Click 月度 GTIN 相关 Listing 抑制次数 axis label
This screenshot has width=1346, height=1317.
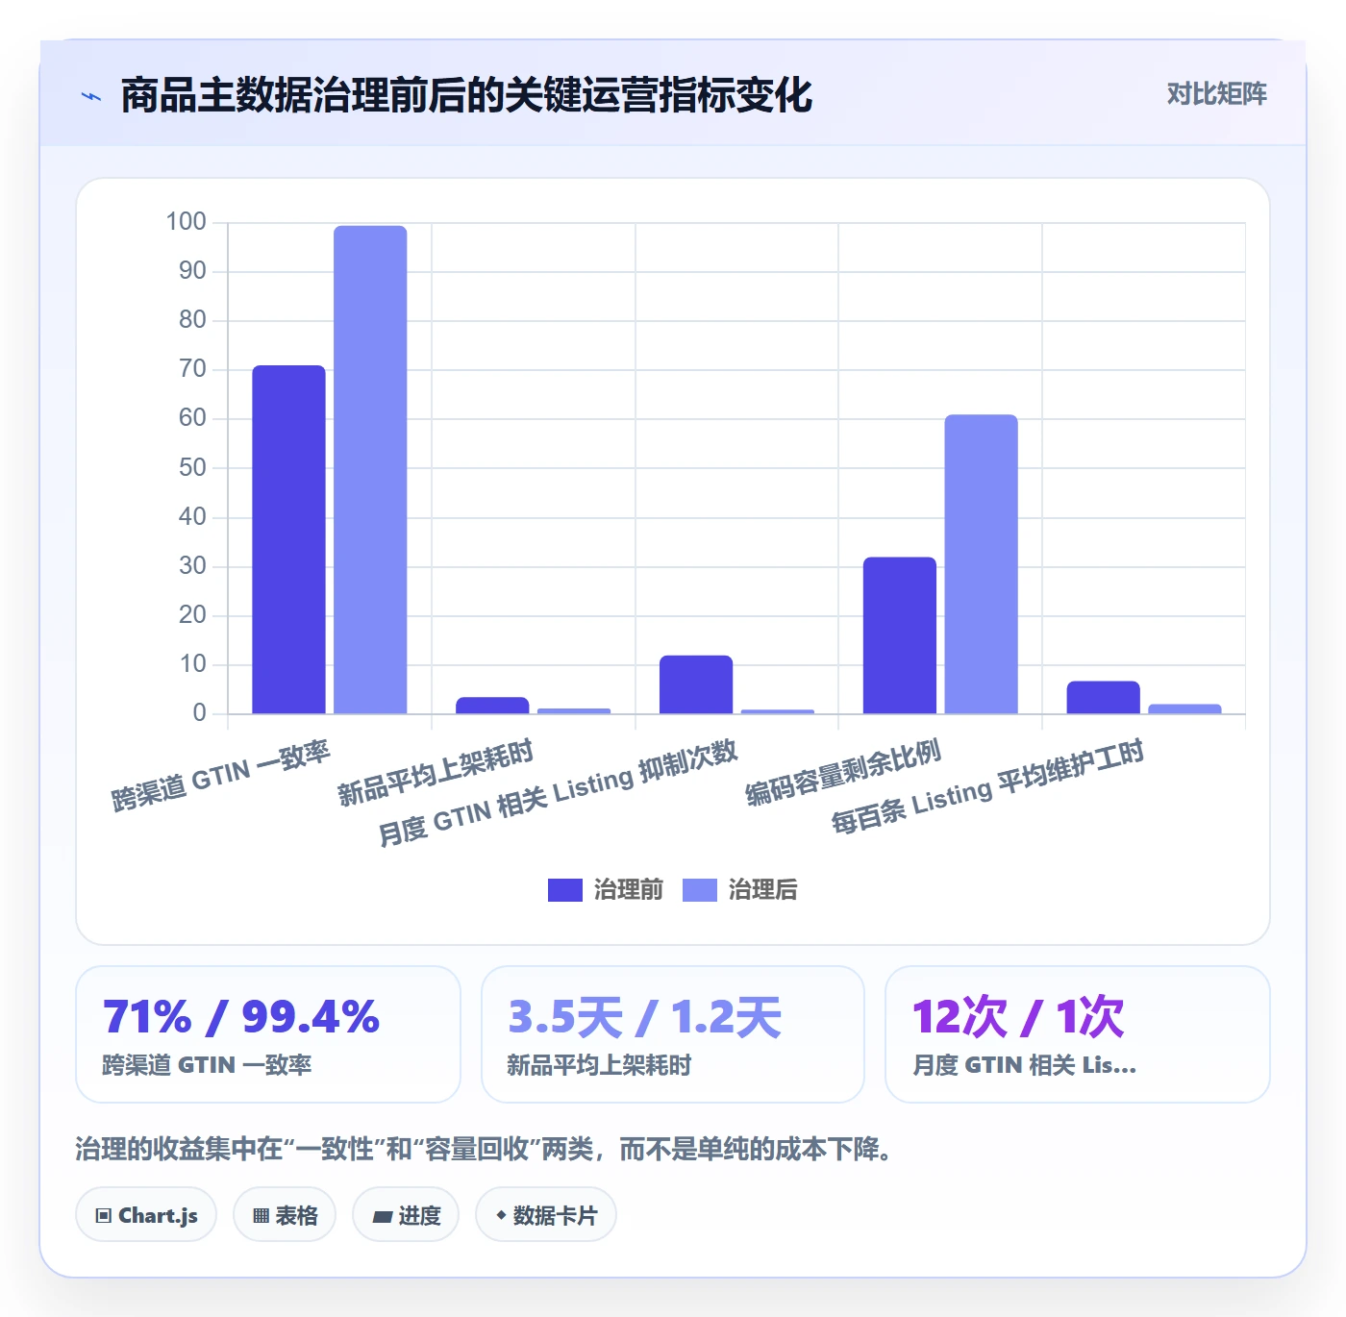click(x=558, y=793)
